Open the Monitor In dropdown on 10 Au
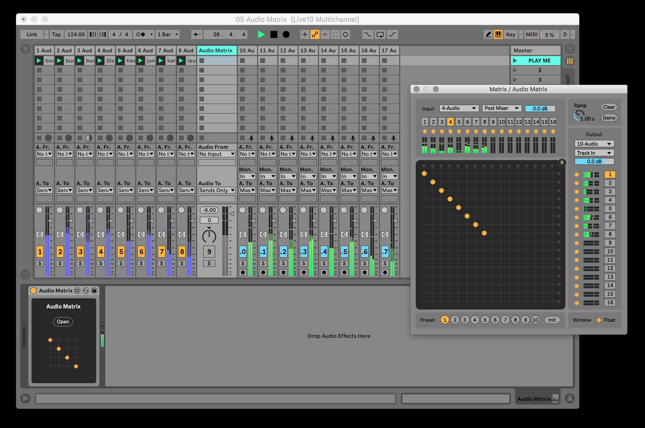Image resolution: width=645 pixels, height=428 pixels. coord(247,176)
